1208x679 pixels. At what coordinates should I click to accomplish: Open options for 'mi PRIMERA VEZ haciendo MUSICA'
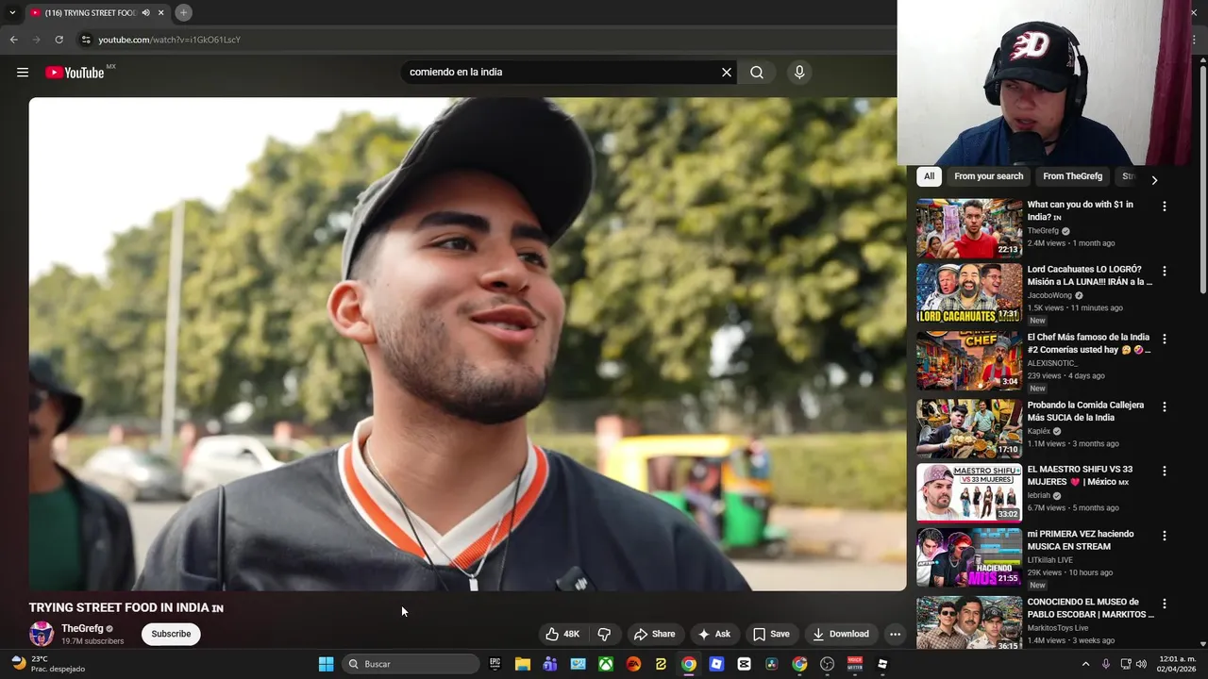click(x=1164, y=536)
